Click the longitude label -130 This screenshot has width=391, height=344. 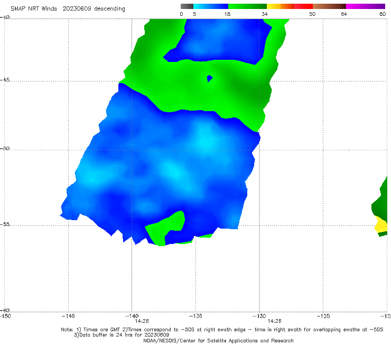pos(259,316)
